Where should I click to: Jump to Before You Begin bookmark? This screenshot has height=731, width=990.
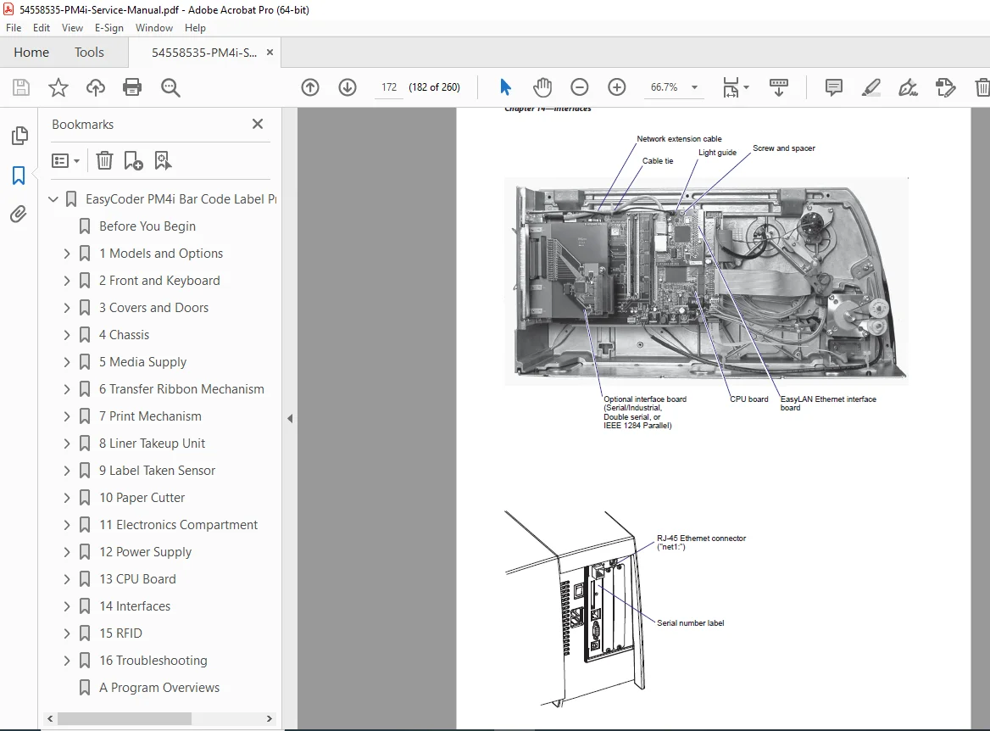(147, 226)
